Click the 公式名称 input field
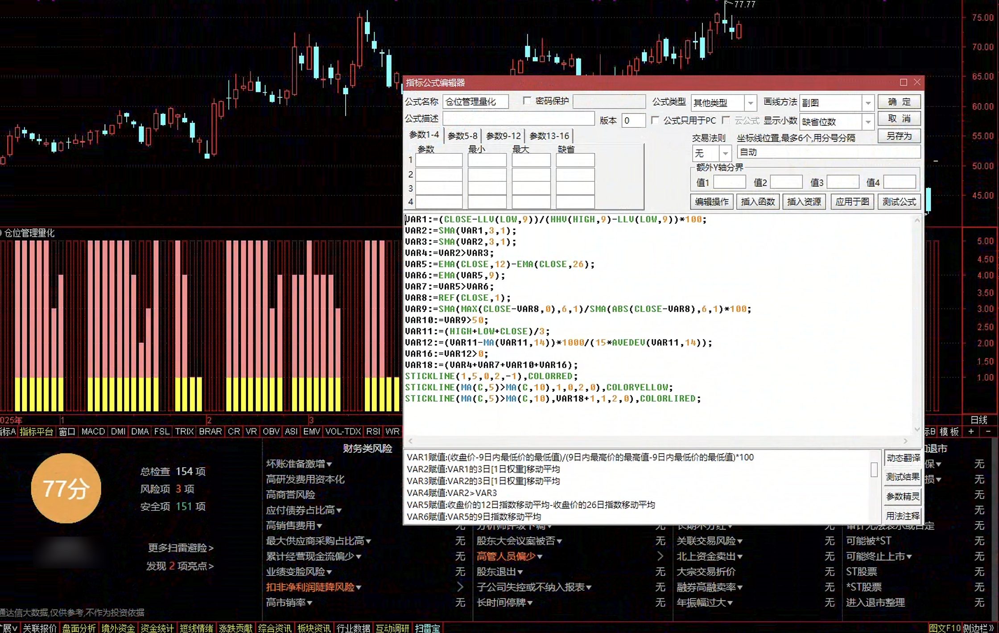This screenshot has height=633, width=999. (475, 102)
